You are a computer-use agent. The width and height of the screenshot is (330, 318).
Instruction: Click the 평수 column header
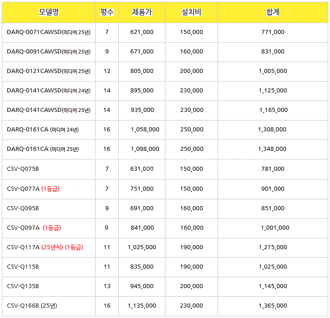pos(107,12)
